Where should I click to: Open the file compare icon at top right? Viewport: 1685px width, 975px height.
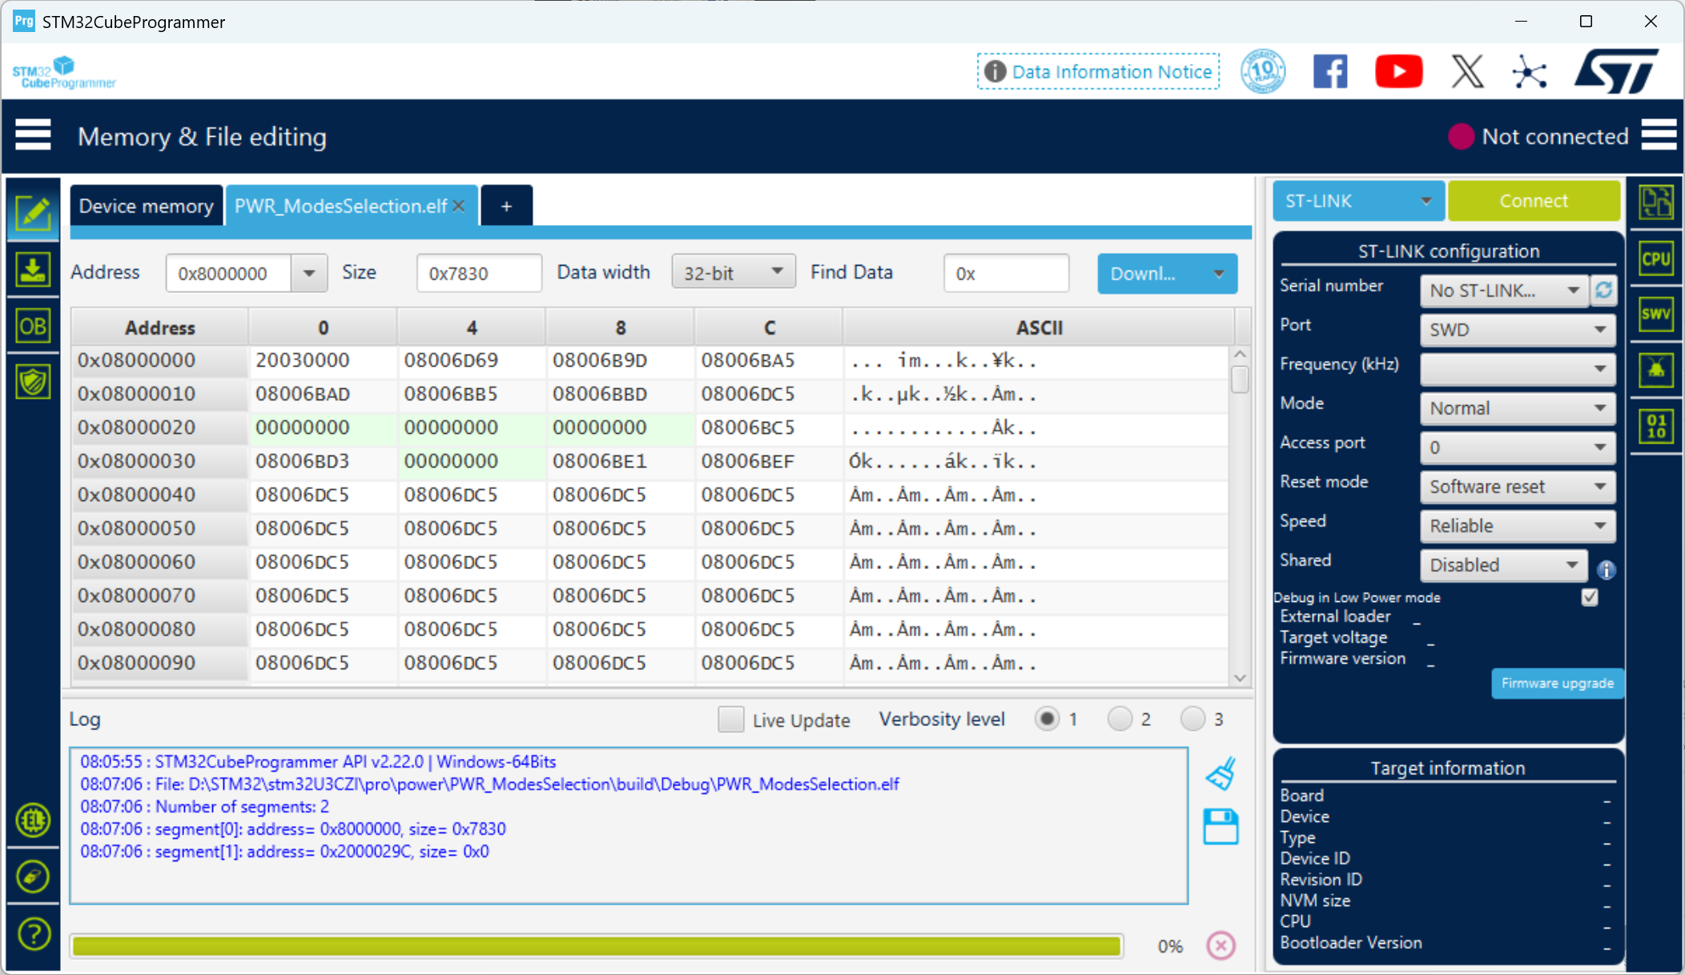click(x=1656, y=202)
